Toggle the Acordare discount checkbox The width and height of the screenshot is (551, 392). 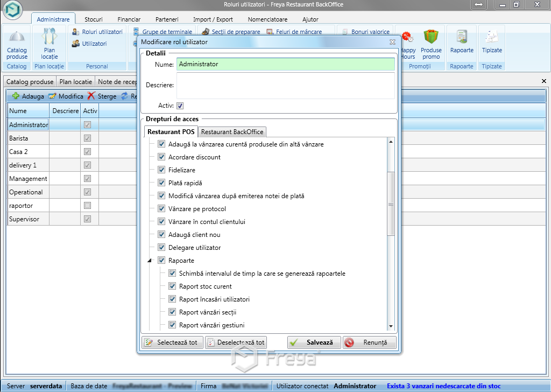coord(161,157)
